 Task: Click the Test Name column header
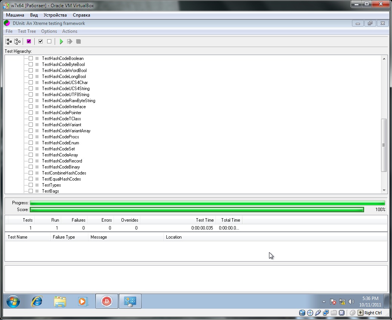pyautogui.click(x=28, y=237)
